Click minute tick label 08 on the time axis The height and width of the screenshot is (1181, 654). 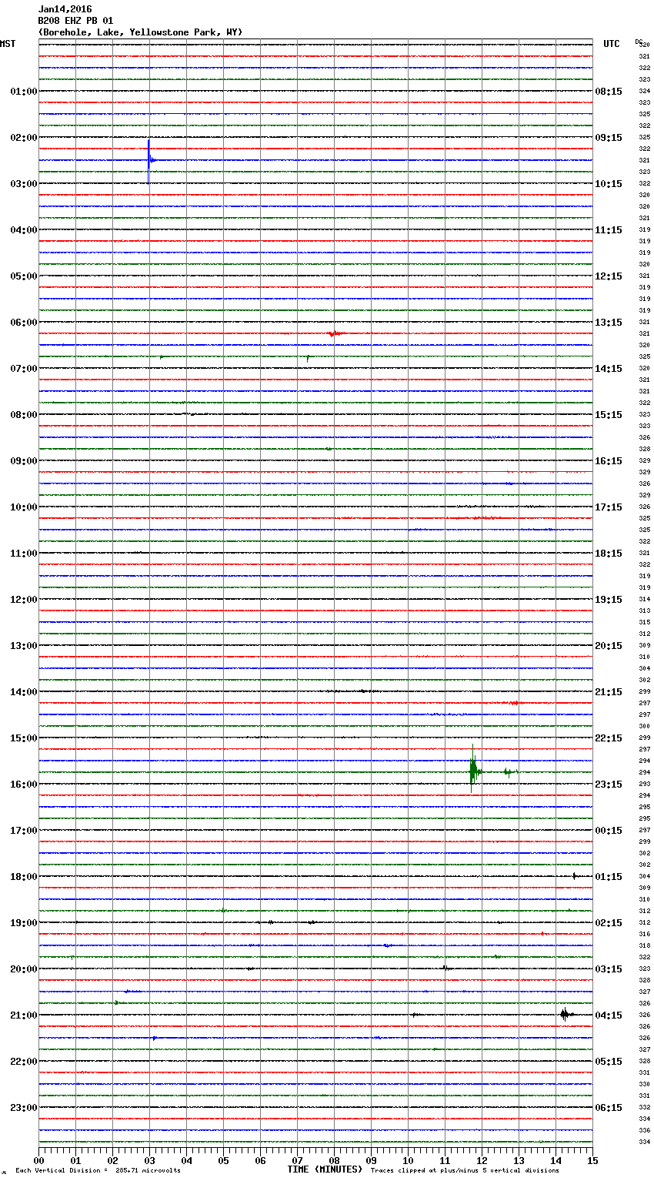point(334,1161)
